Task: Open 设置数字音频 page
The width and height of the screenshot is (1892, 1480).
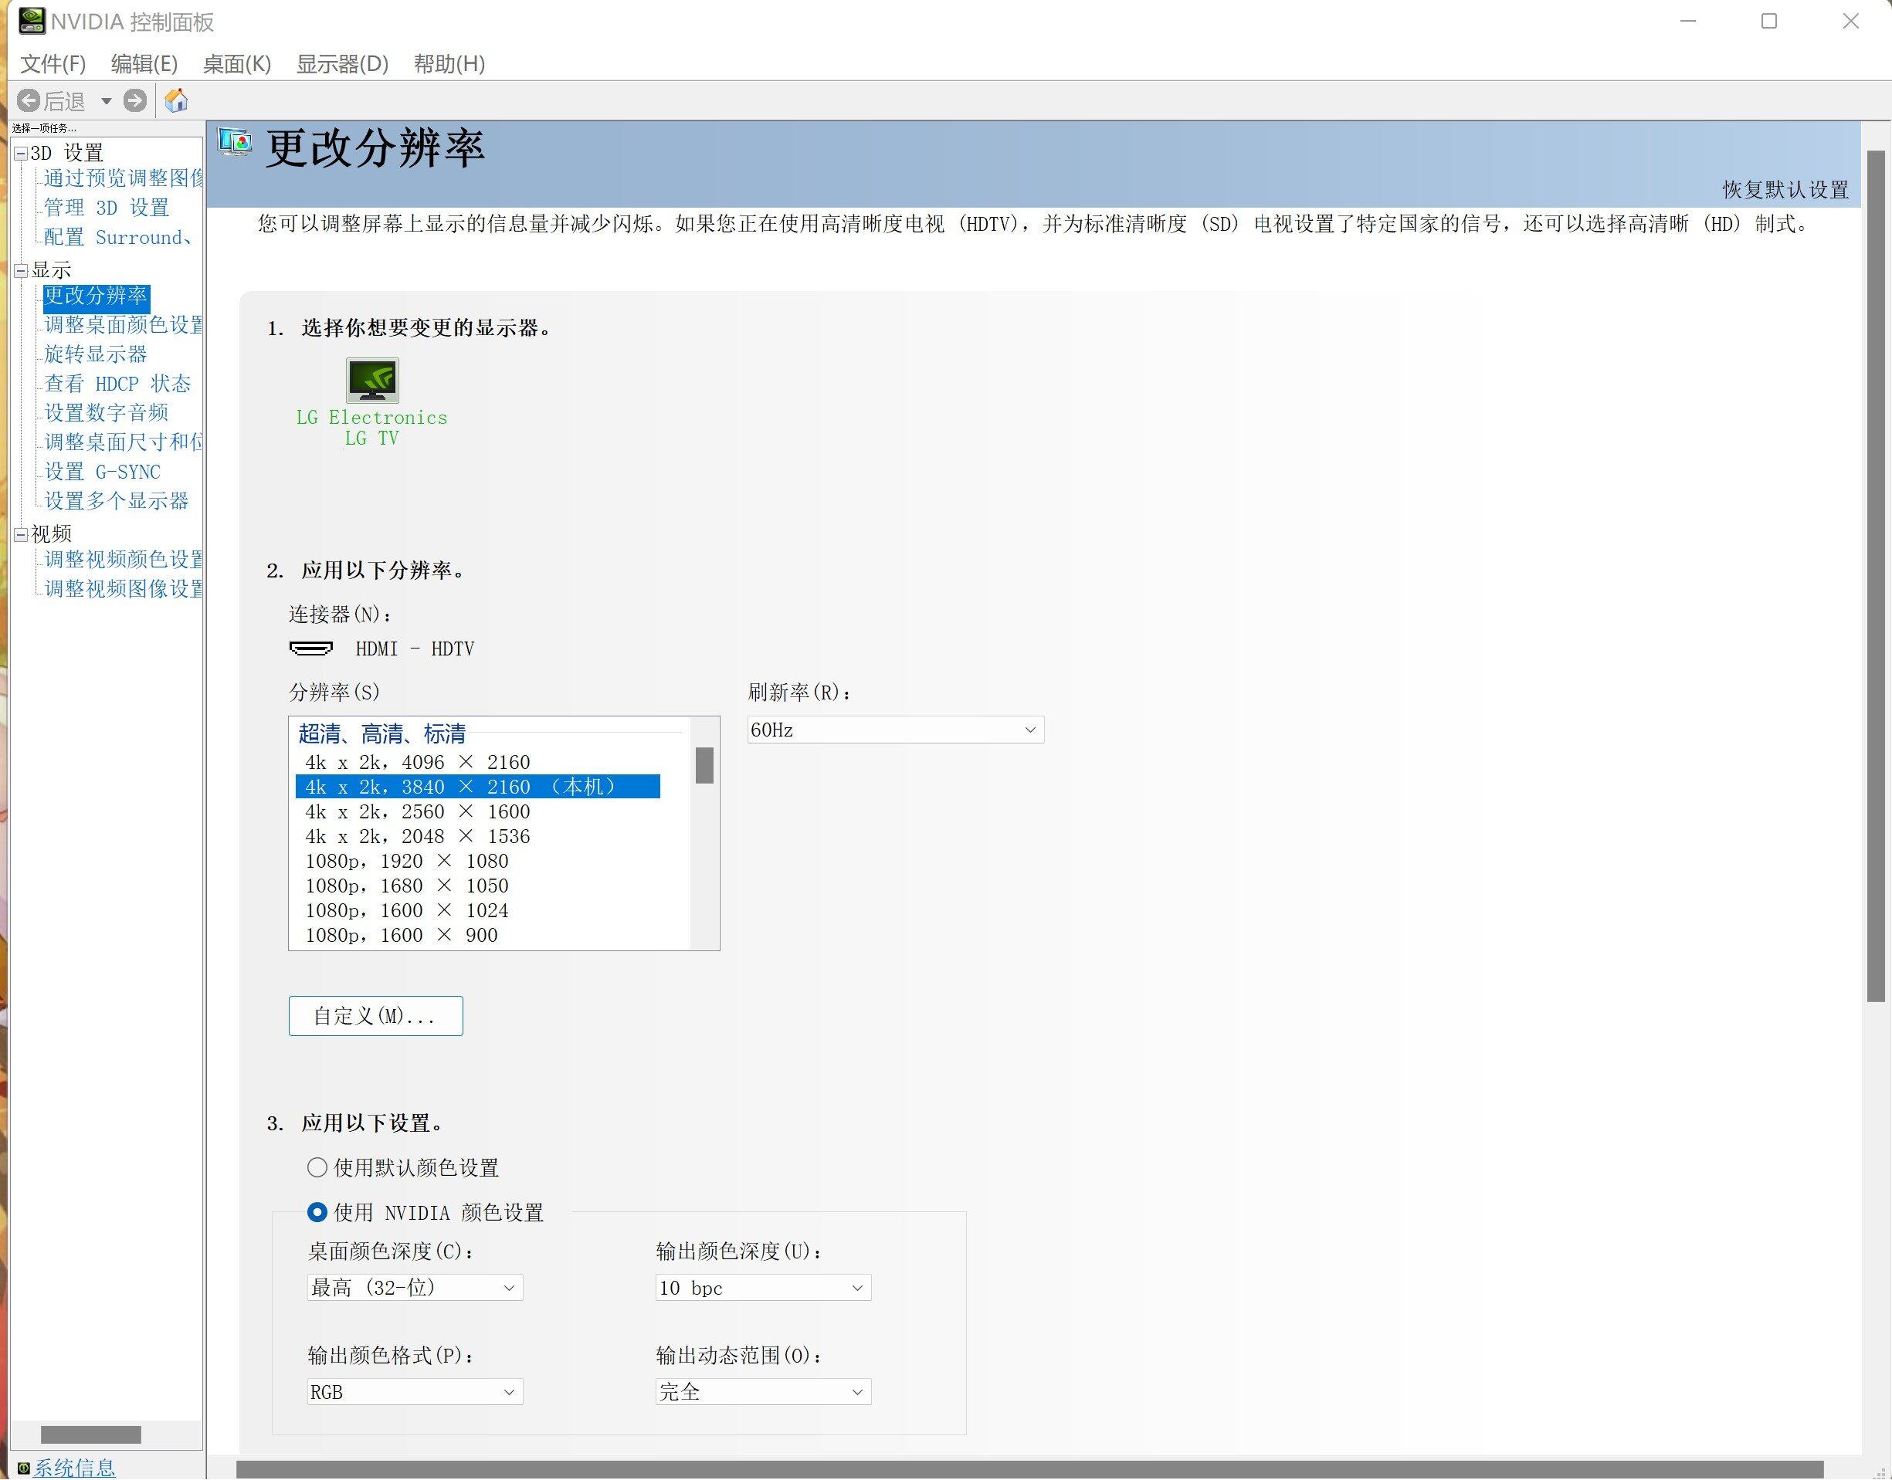Action: tap(107, 413)
